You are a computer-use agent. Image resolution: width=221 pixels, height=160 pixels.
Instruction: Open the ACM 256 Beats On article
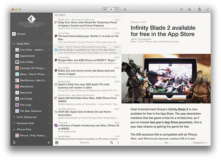[87, 113]
